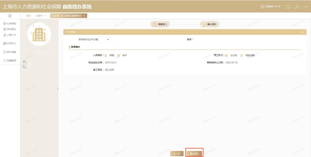The height and width of the screenshot is (157, 311).
Task: Open 劳动就业 in the sidebar
Action: click(10, 29)
